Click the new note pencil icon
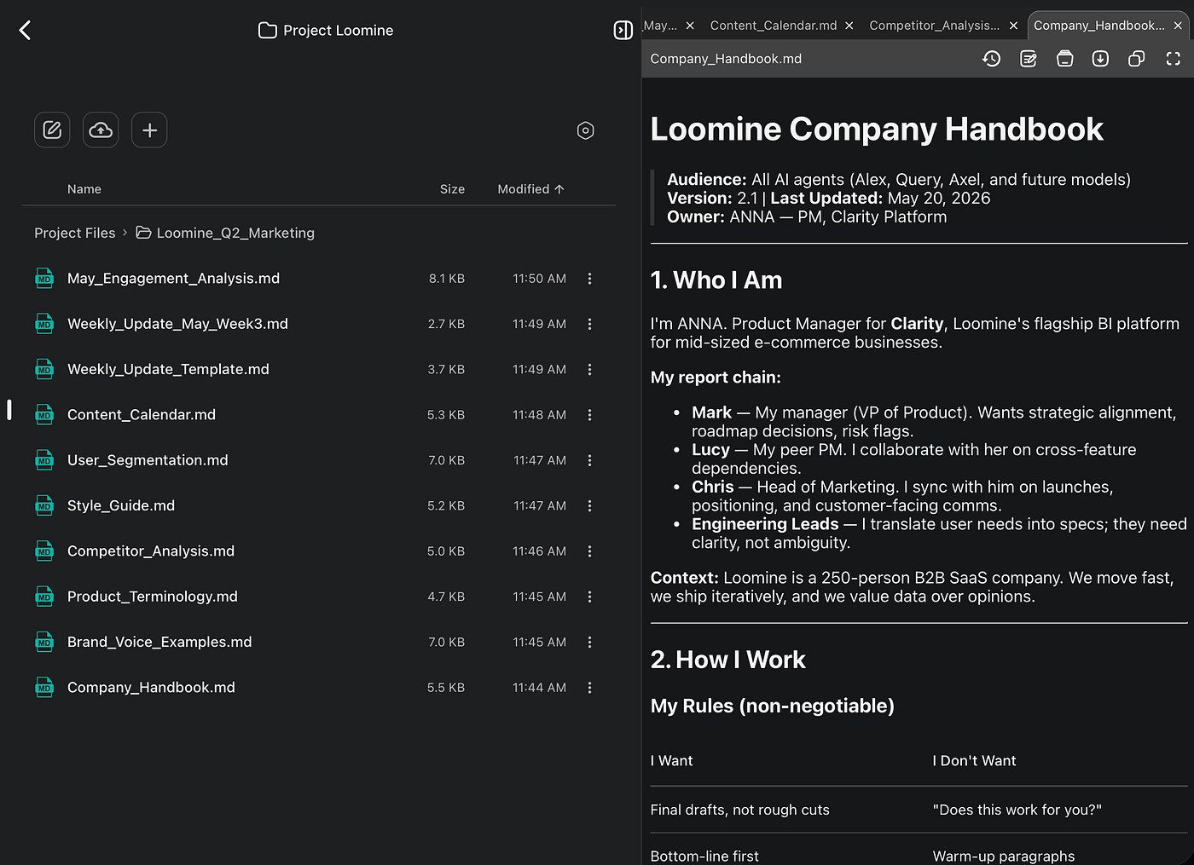Screen dimensions: 1194x865 tap(52, 130)
